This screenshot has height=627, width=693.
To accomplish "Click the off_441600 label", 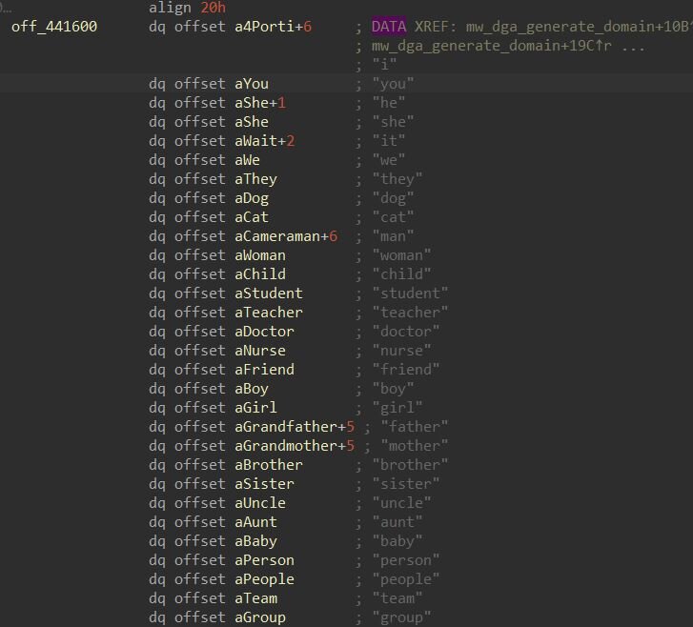I will coord(53,27).
